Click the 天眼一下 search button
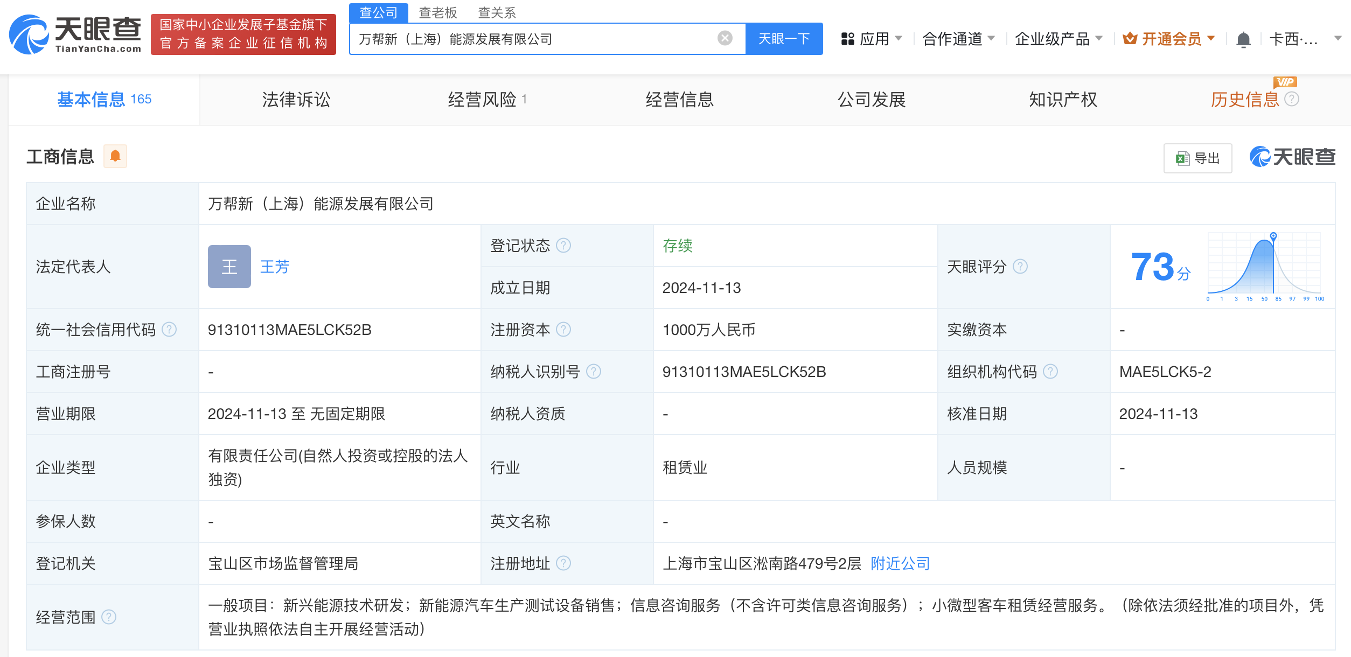Image resolution: width=1351 pixels, height=657 pixels. tap(784, 39)
